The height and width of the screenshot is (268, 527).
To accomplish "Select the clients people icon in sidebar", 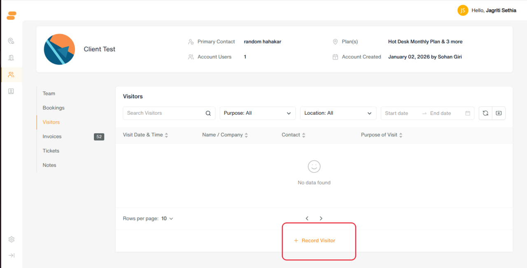I will coord(11,75).
